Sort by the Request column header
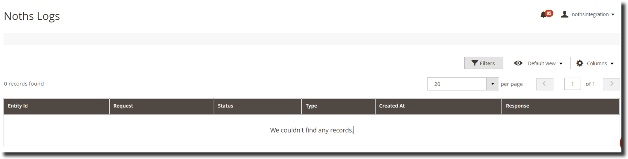 click(x=123, y=106)
